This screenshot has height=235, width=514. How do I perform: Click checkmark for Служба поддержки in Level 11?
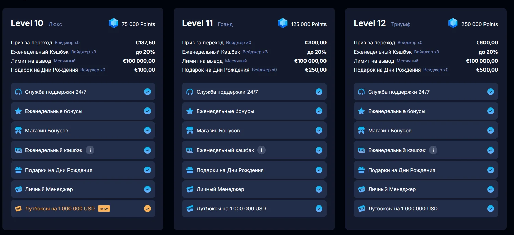tap(319, 92)
